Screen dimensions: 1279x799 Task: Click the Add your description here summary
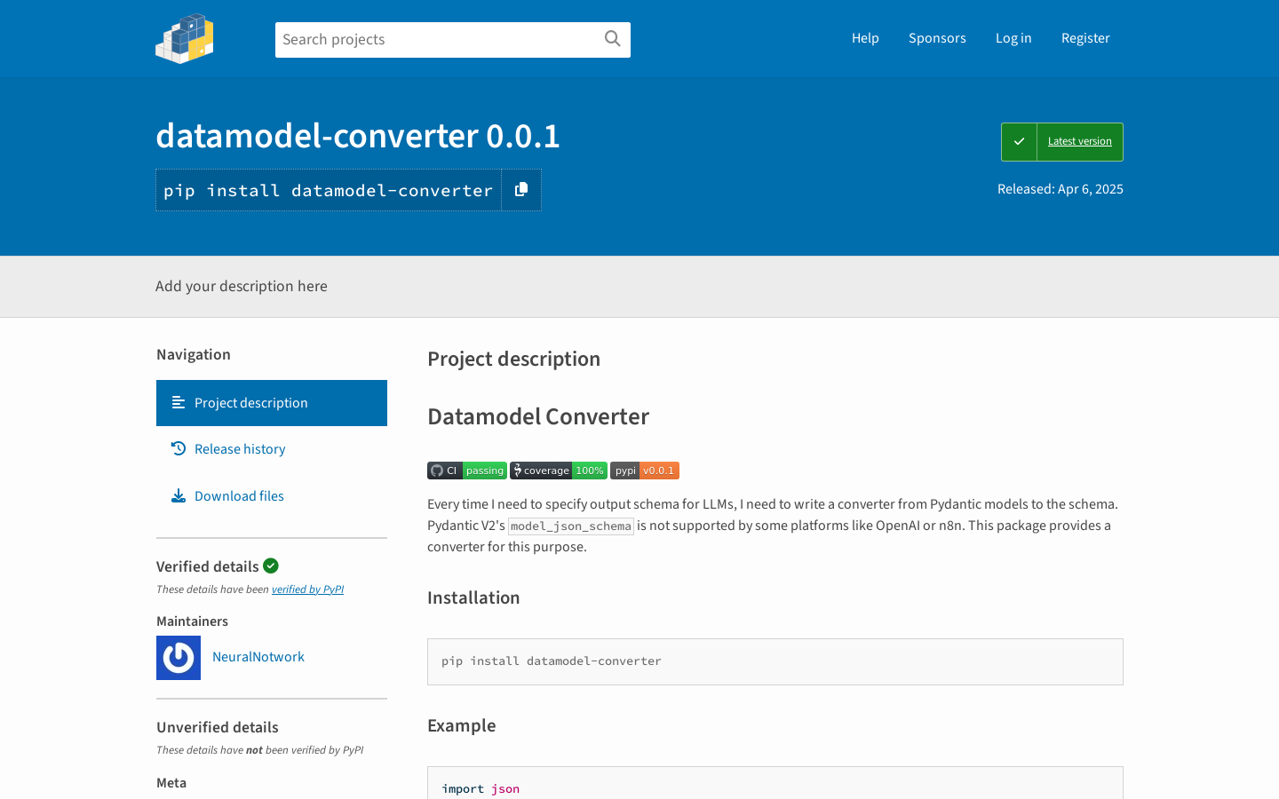point(242,286)
